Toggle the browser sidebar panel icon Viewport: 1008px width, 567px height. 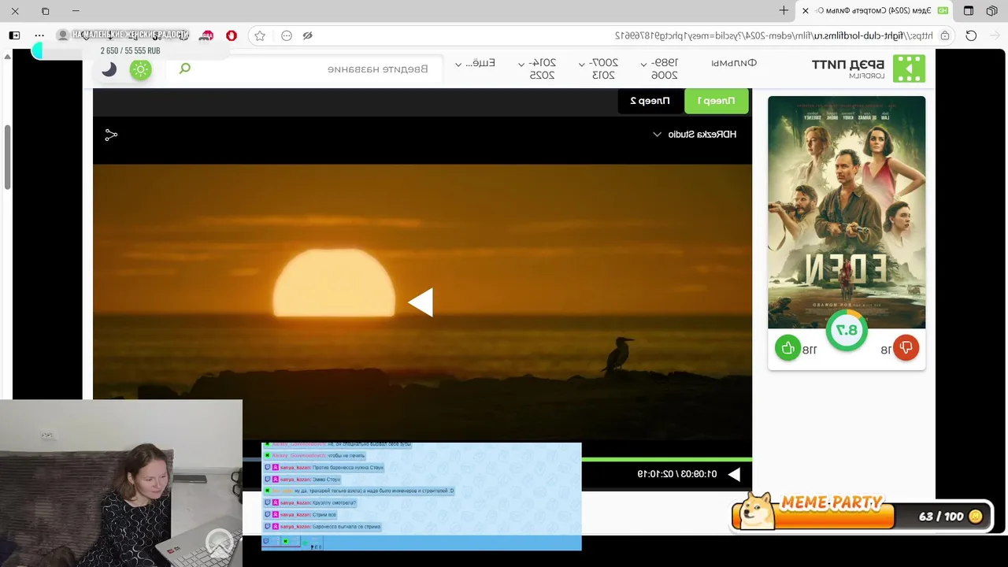pyautogui.click(x=14, y=35)
